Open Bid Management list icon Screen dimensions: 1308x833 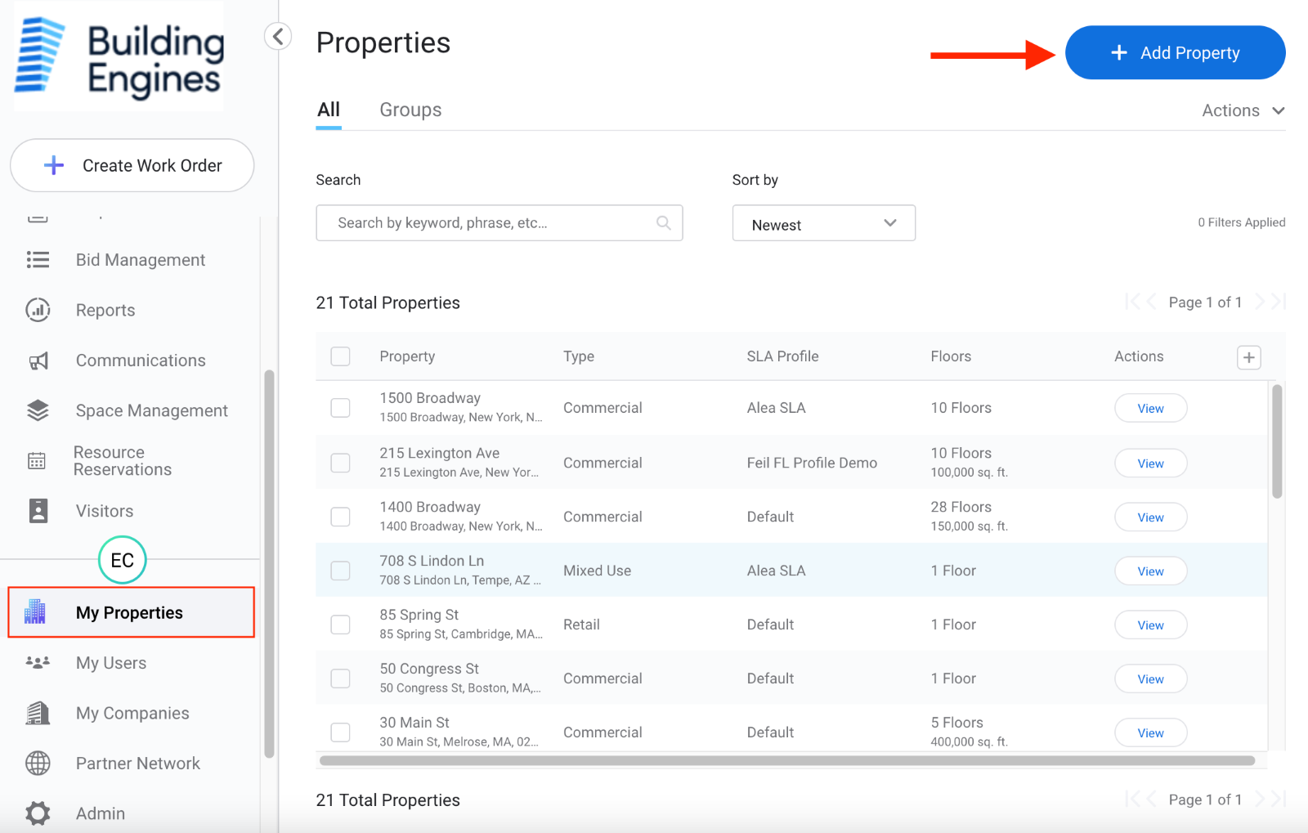38,260
